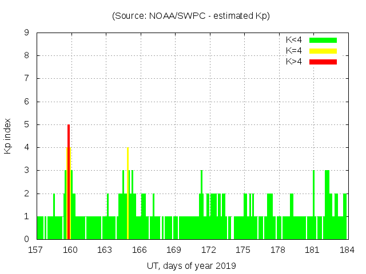Select the K>4 legend text label
The width and height of the screenshot is (366, 274).
(x=295, y=62)
